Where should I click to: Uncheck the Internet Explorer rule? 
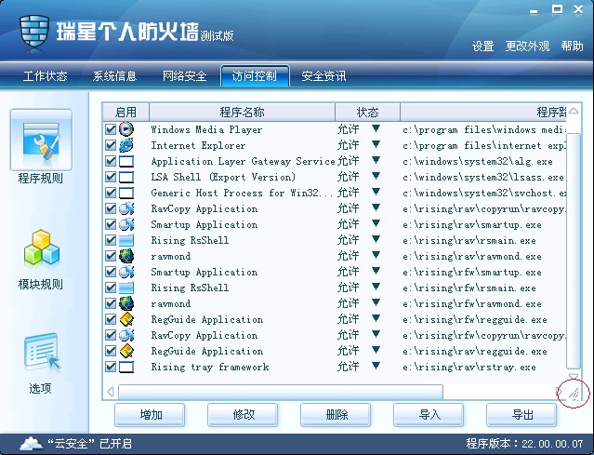click(111, 145)
